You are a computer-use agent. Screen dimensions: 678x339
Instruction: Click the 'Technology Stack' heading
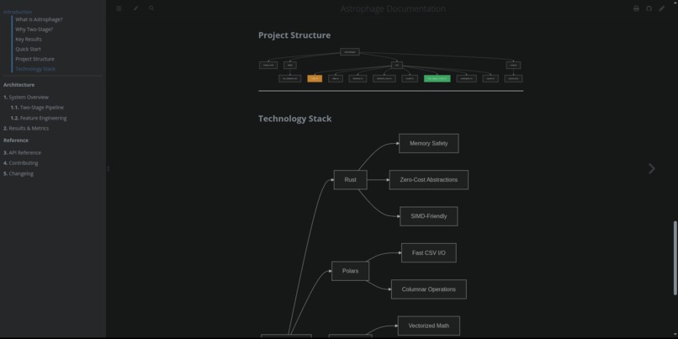[295, 119]
